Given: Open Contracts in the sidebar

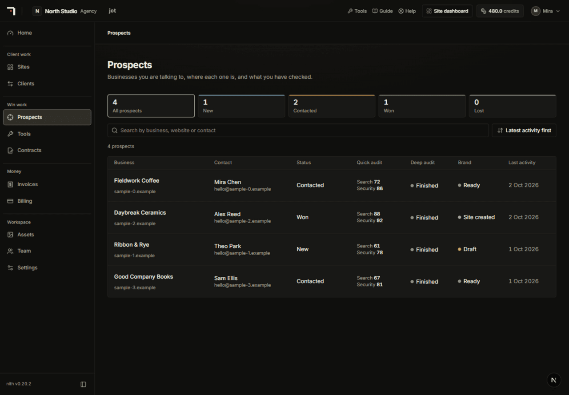Looking at the screenshot, I should [x=47, y=150].
